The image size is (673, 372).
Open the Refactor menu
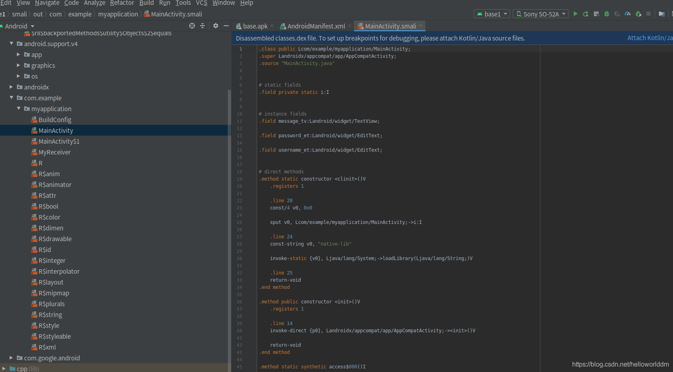(122, 3)
